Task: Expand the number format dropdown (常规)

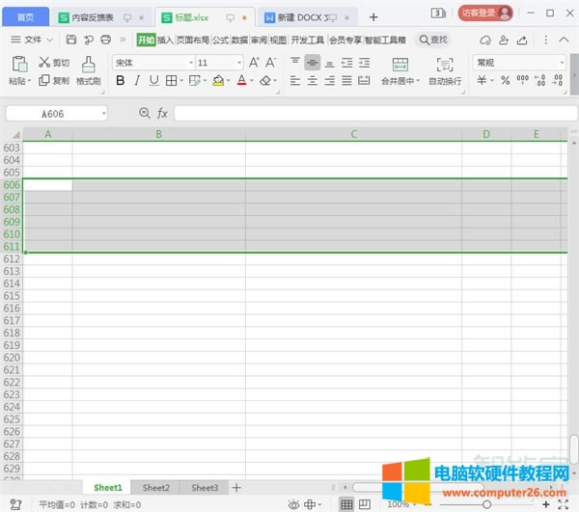Action: pyautogui.click(x=519, y=63)
